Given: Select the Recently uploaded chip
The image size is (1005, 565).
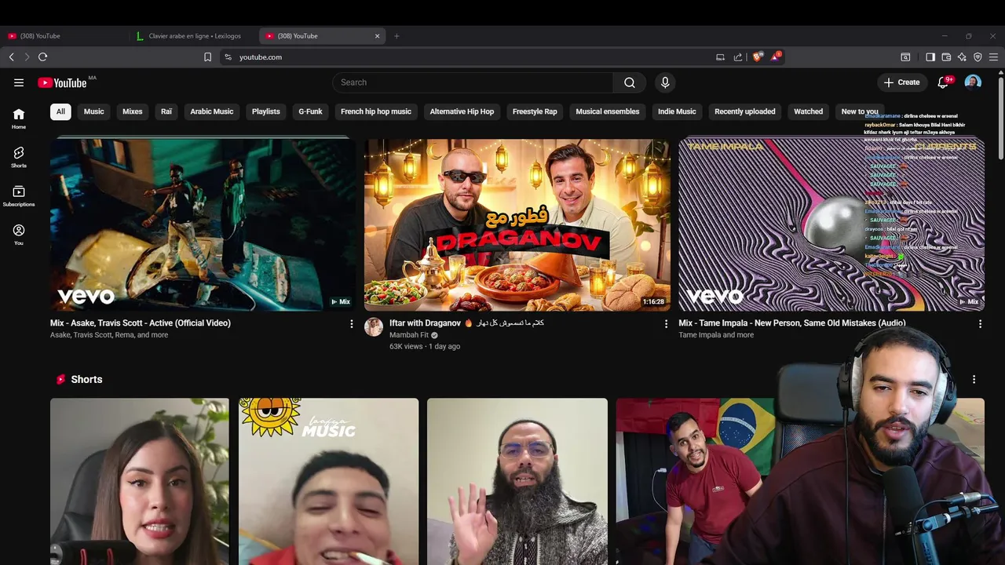Looking at the screenshot, I should click(745, 111).
